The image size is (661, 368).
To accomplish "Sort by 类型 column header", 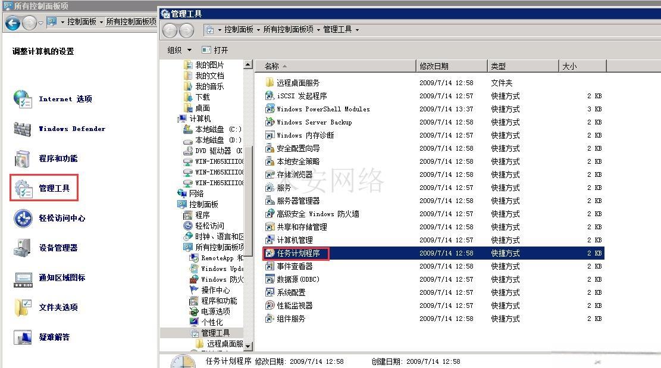I will click(523, 66).
